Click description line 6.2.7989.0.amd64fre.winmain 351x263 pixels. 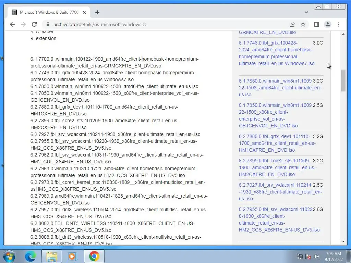(x=119, y=199)
